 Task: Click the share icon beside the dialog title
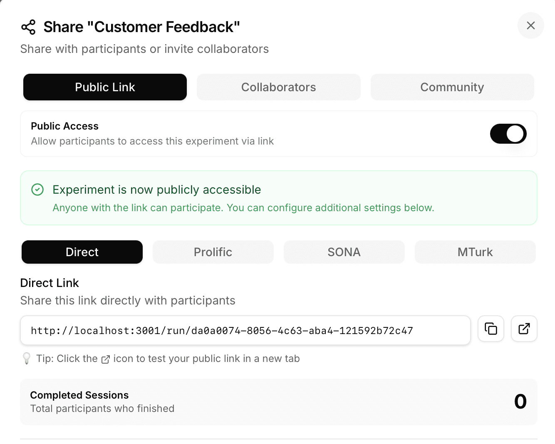(28, 26)
